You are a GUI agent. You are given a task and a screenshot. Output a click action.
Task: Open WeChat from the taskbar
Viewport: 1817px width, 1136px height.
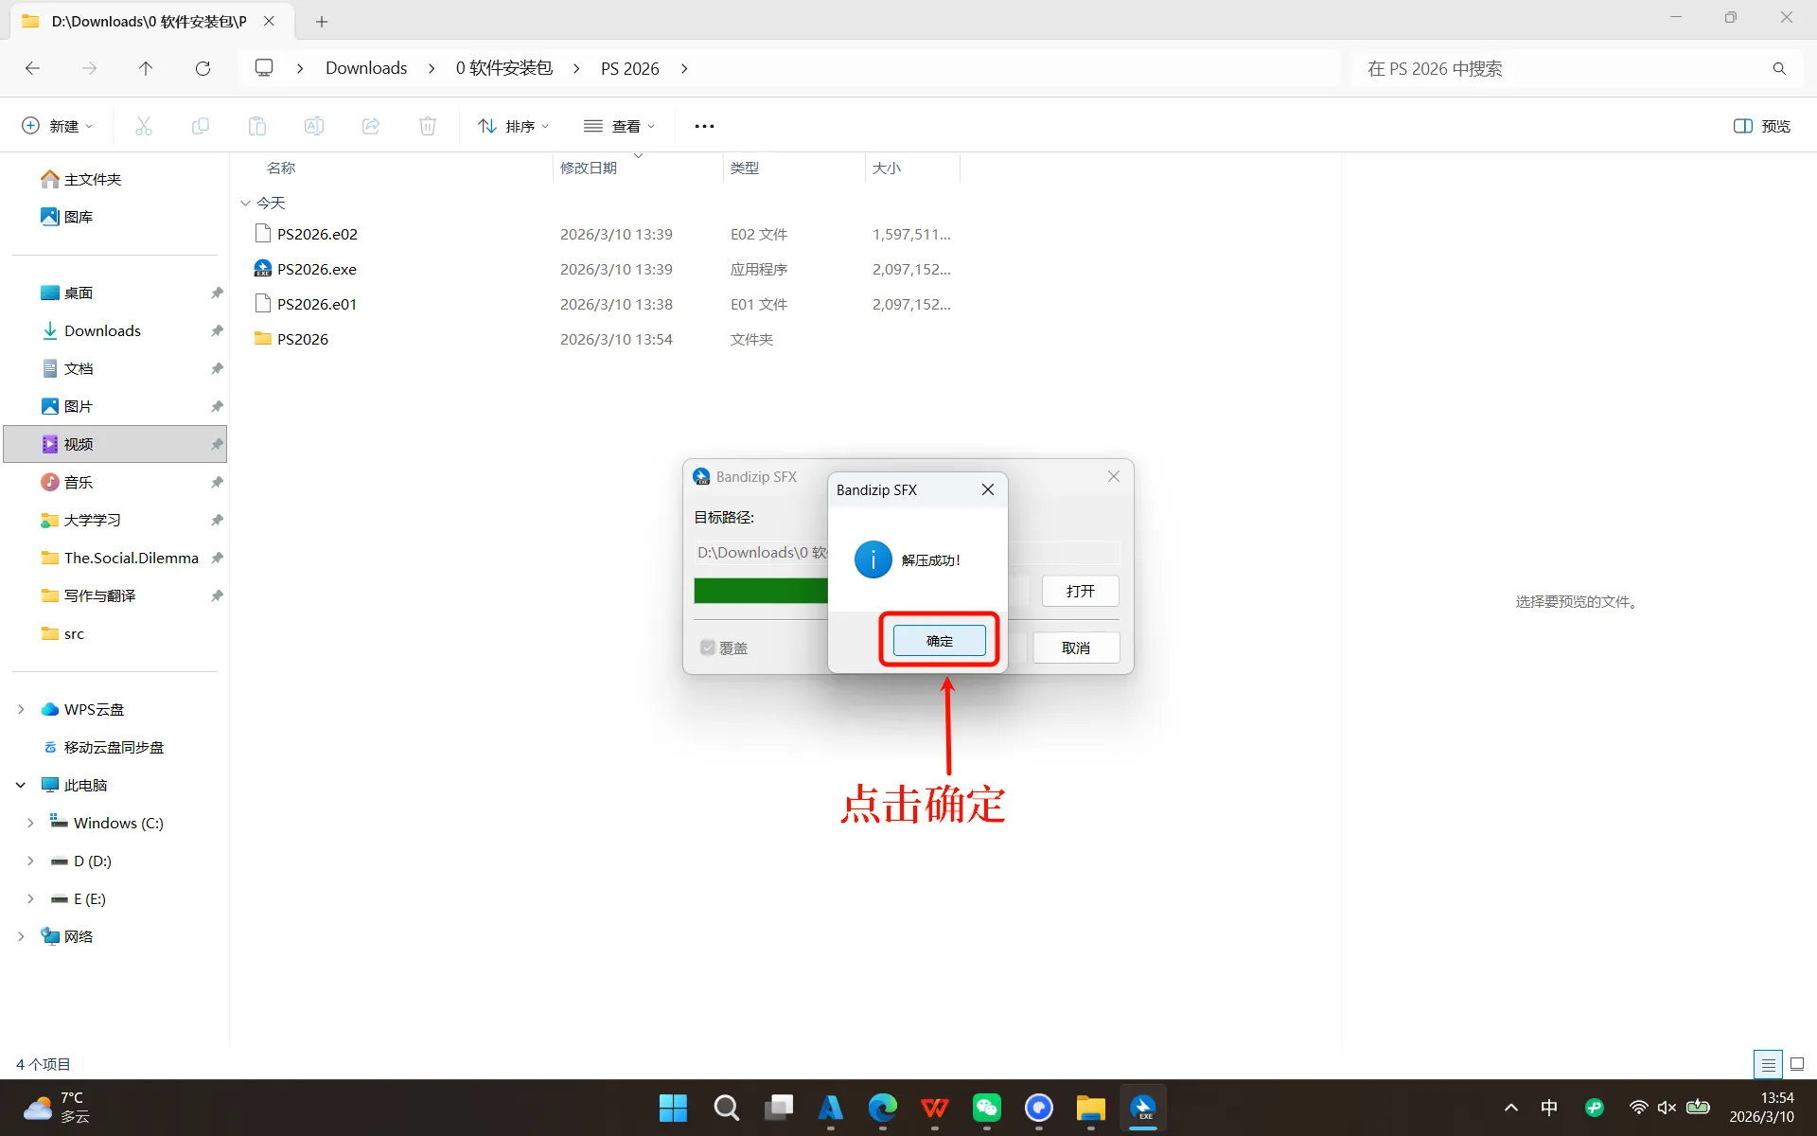(x=986, y=1108)
